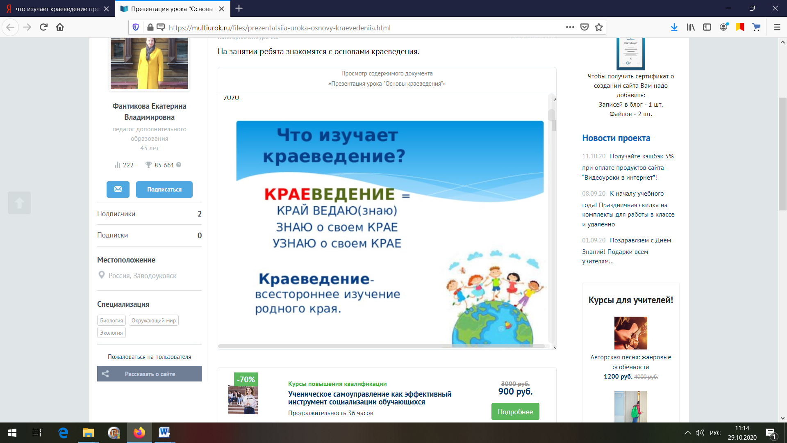Image resolution: width=787 pixels, height=443 pixels.
Task: Click the guitar course thumbnail
Action: [630, 333]
